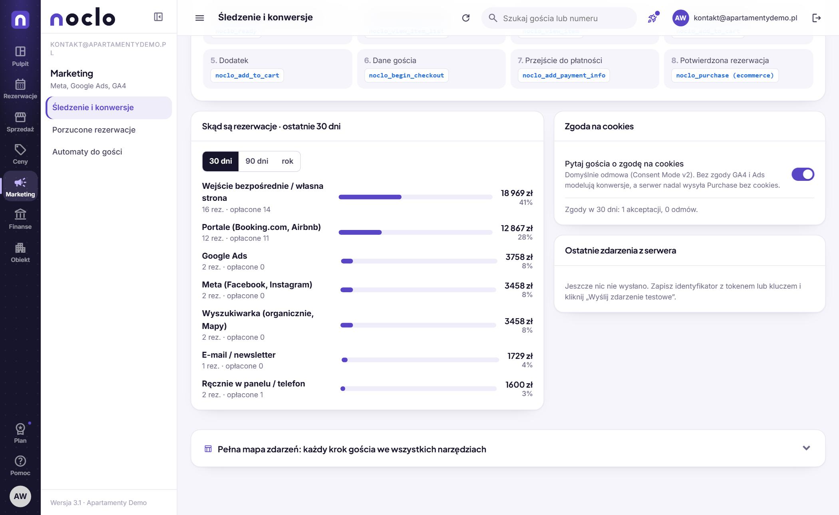839x515 pixels.
Task: Click the Zgody w 30 dni summary text
Action: point(631,210)
